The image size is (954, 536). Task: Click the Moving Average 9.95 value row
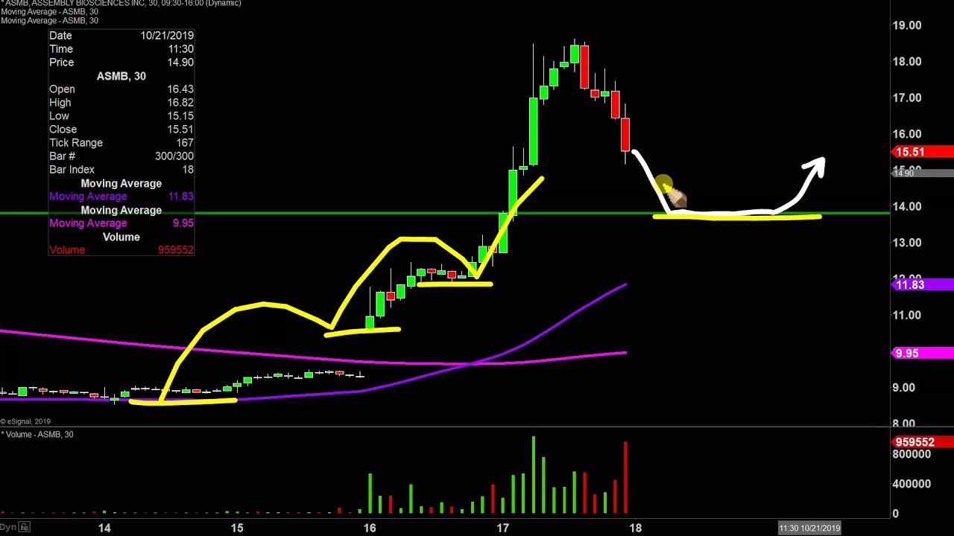[121, 223]
